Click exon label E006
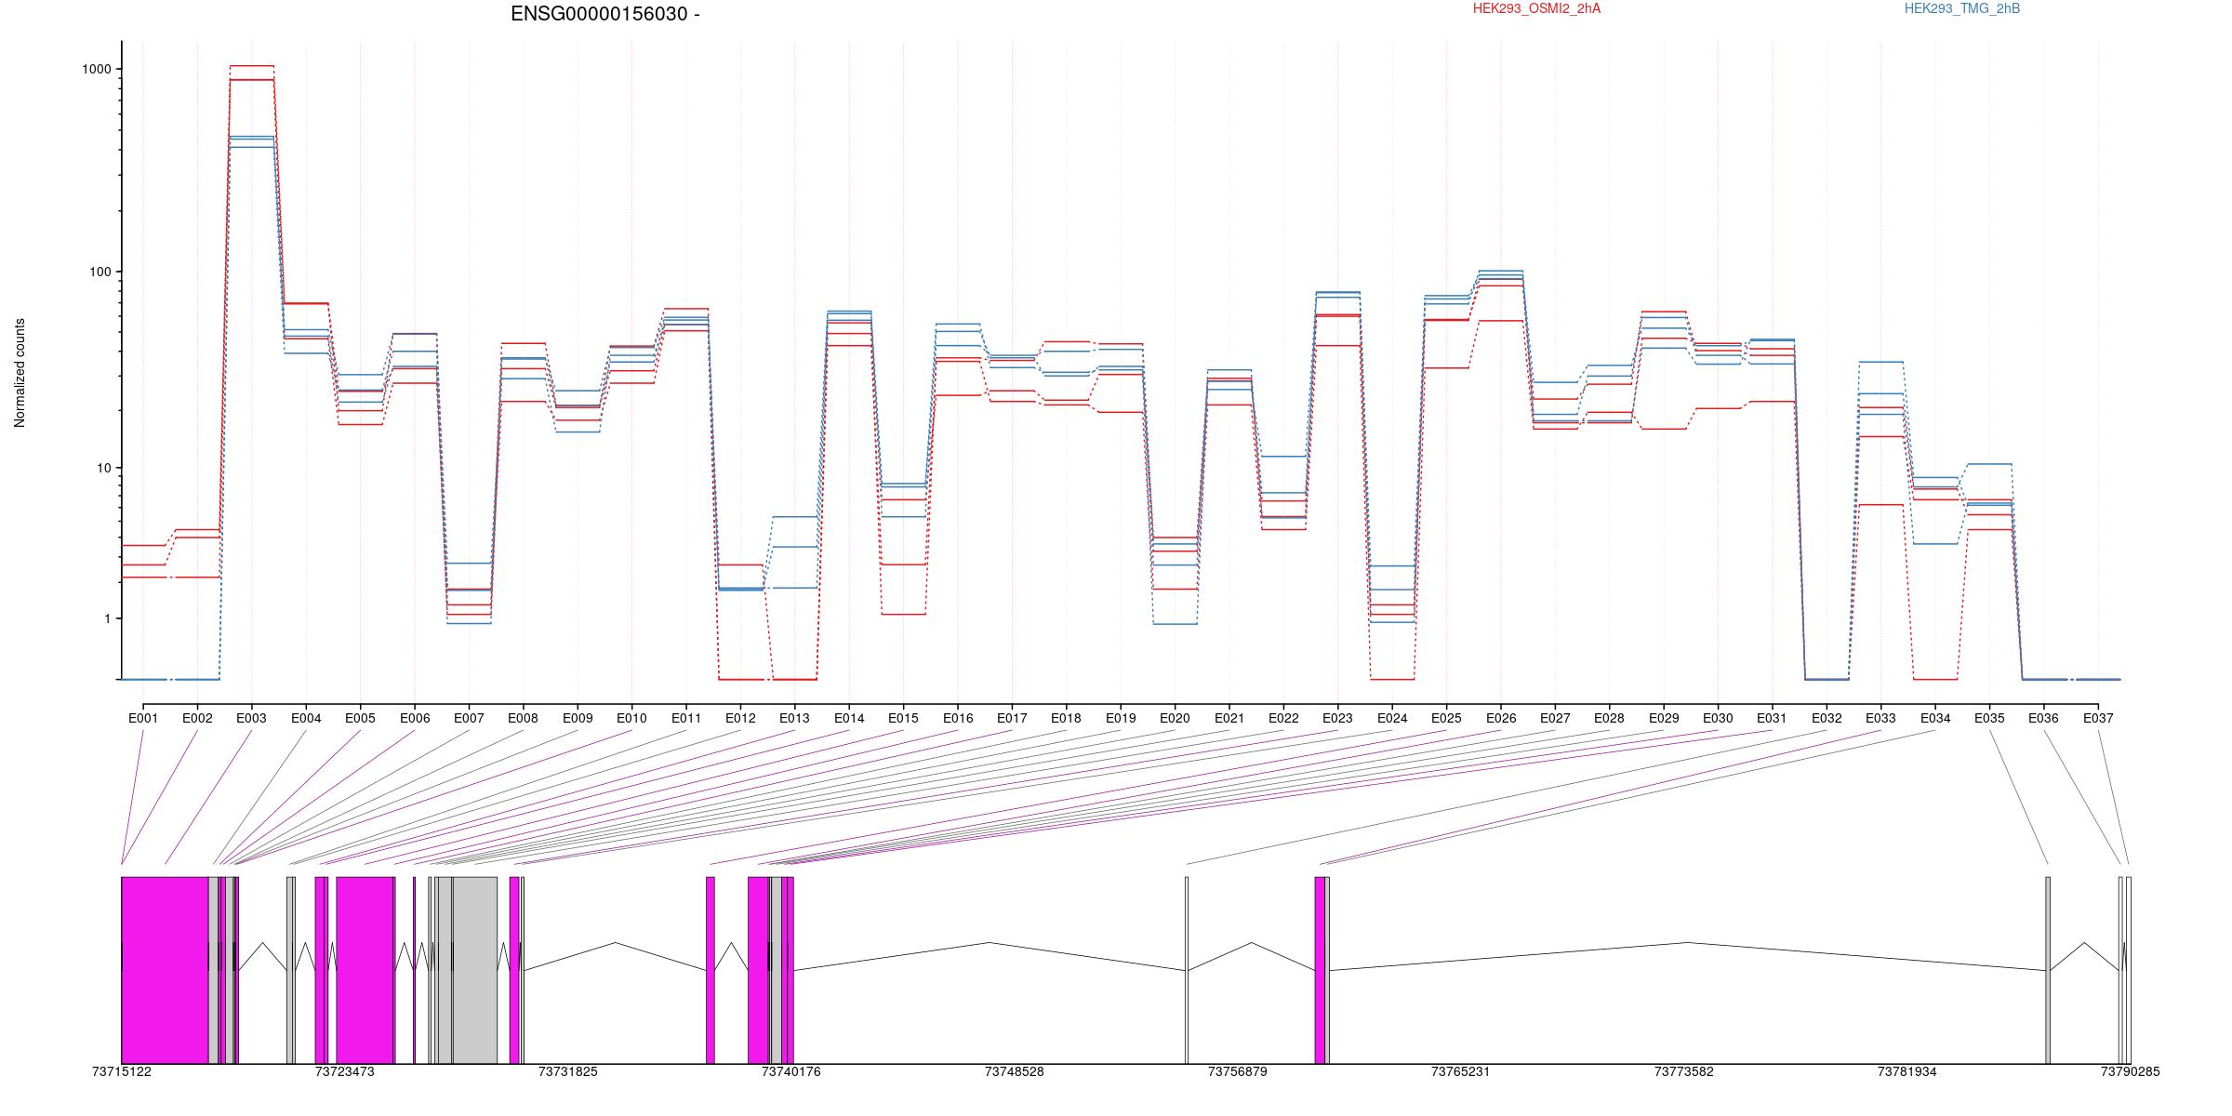This screenshot has width=2232, height=1116. pos(415,718)
